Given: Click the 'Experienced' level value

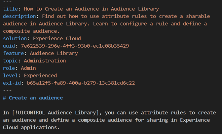Looking at the screenshot, I should [40, 75].
